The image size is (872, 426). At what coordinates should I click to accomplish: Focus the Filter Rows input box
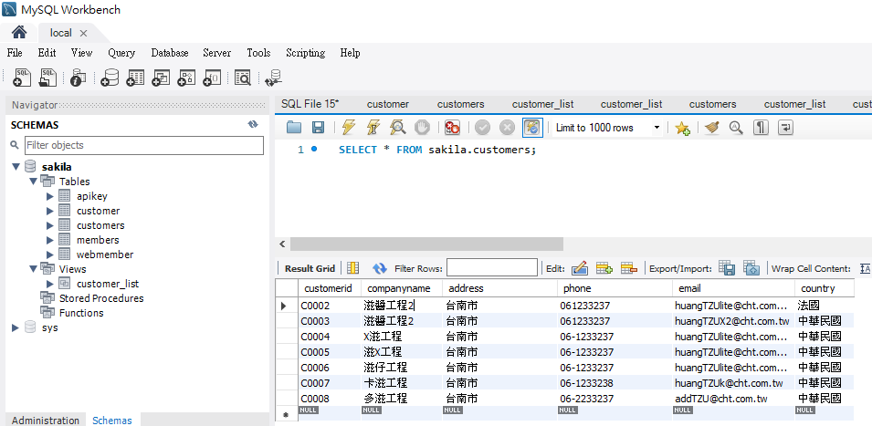(492, 267)
